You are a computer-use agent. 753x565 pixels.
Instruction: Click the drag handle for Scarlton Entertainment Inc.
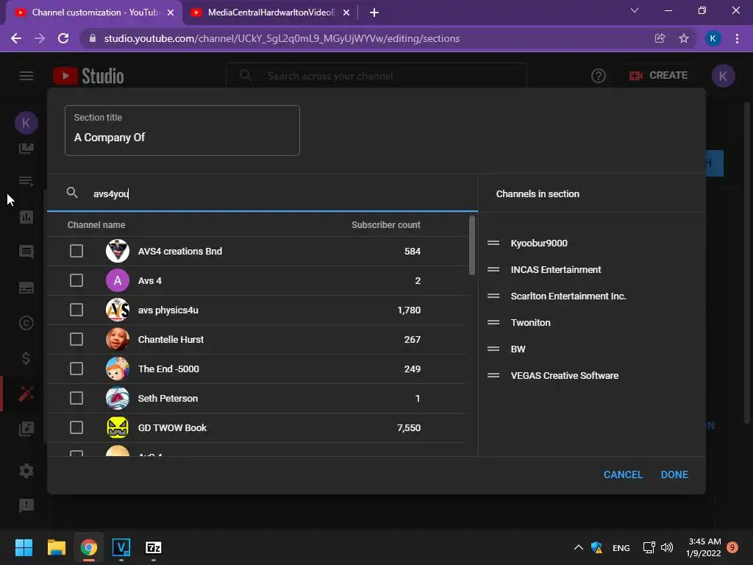click(x=493, y=296)
